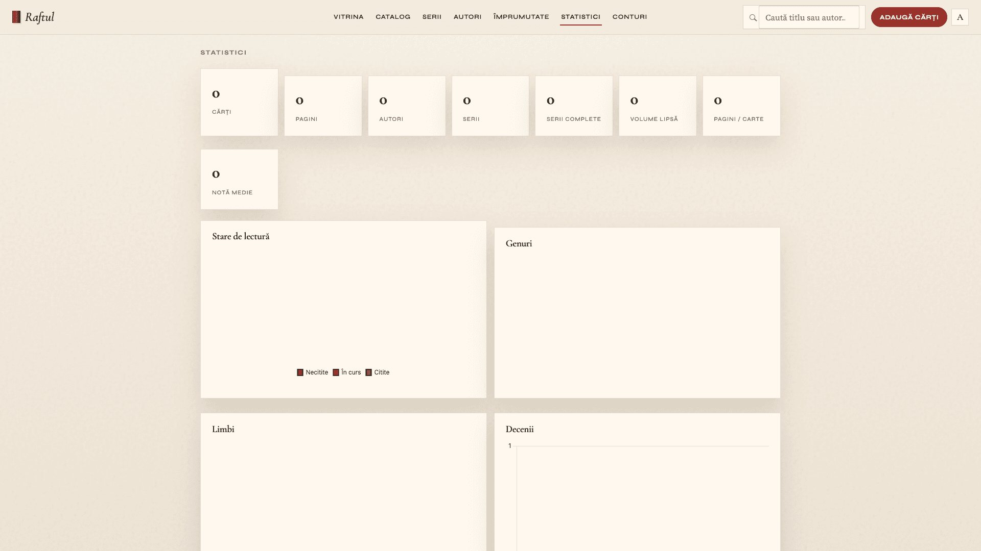Click the Pagini / carte stat card
This screenshot has height=551, width=981.
point(741,106)
